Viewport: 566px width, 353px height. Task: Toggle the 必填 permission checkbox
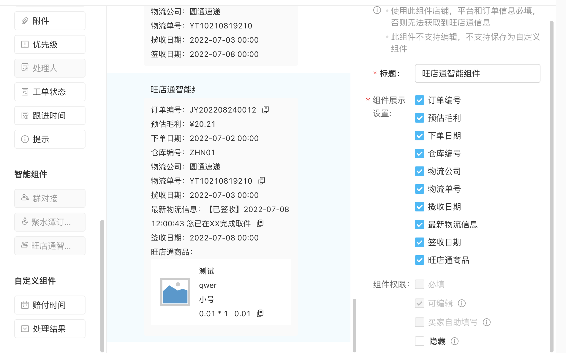coord(420,284)
